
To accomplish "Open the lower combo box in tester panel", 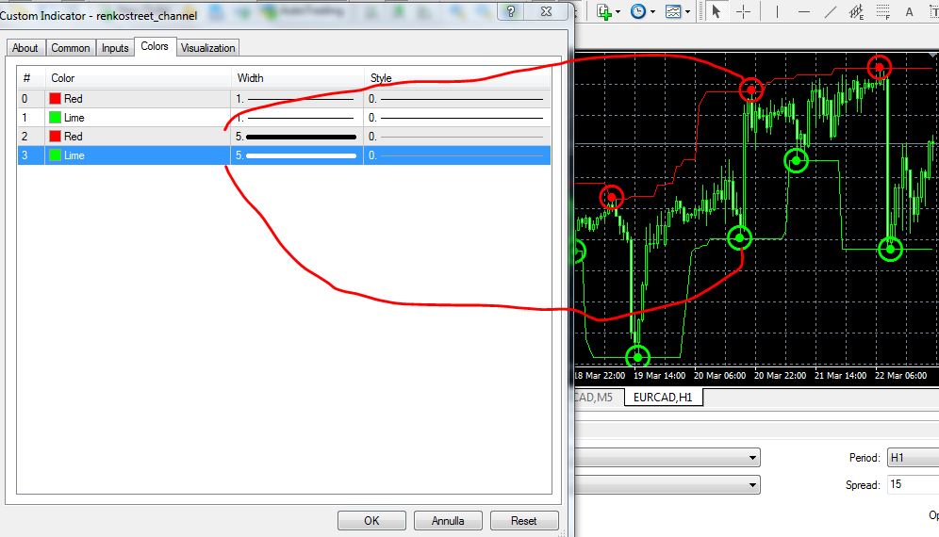I will coord(667,484).
